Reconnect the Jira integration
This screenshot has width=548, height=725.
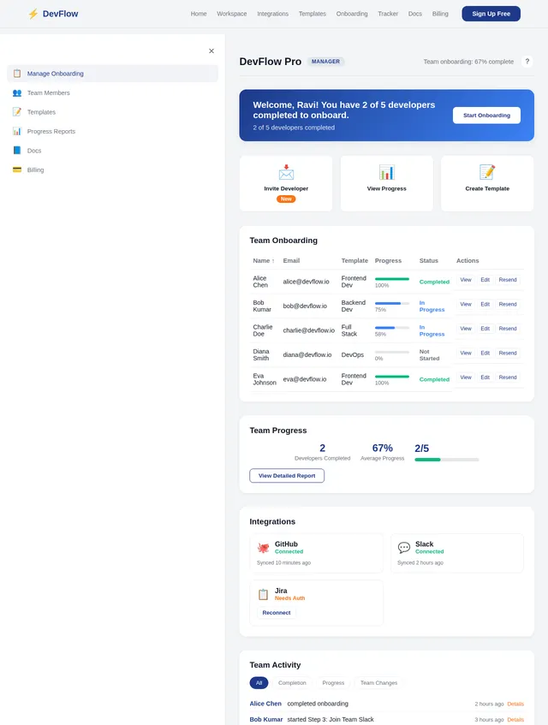click(x=277, y=613)
